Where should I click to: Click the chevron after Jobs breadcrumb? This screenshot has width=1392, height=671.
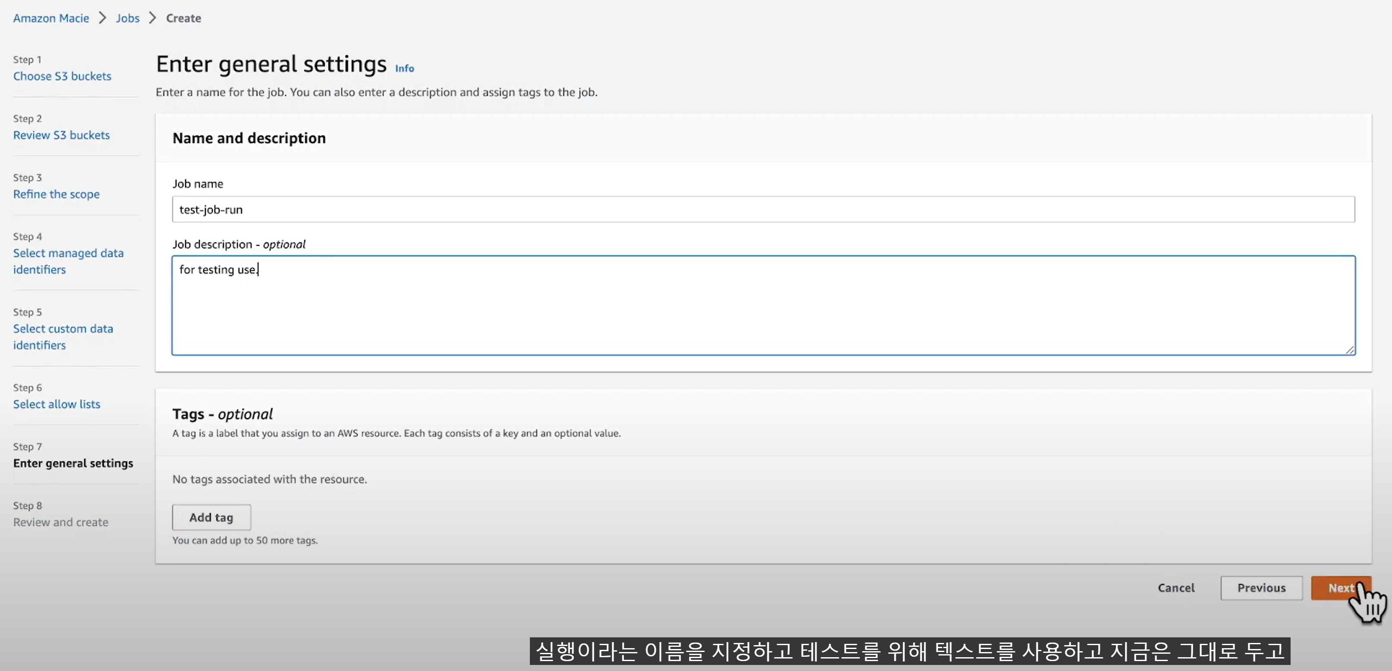click(x=153, y=19)
